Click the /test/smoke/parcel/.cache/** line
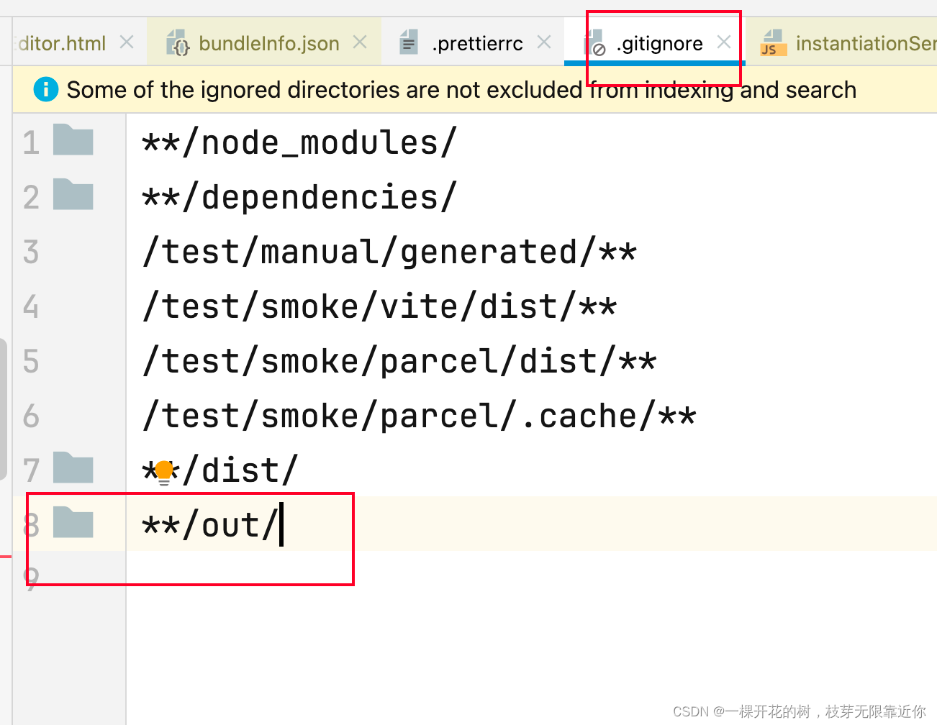Screen dimensions: 937x725 point(420,416)
